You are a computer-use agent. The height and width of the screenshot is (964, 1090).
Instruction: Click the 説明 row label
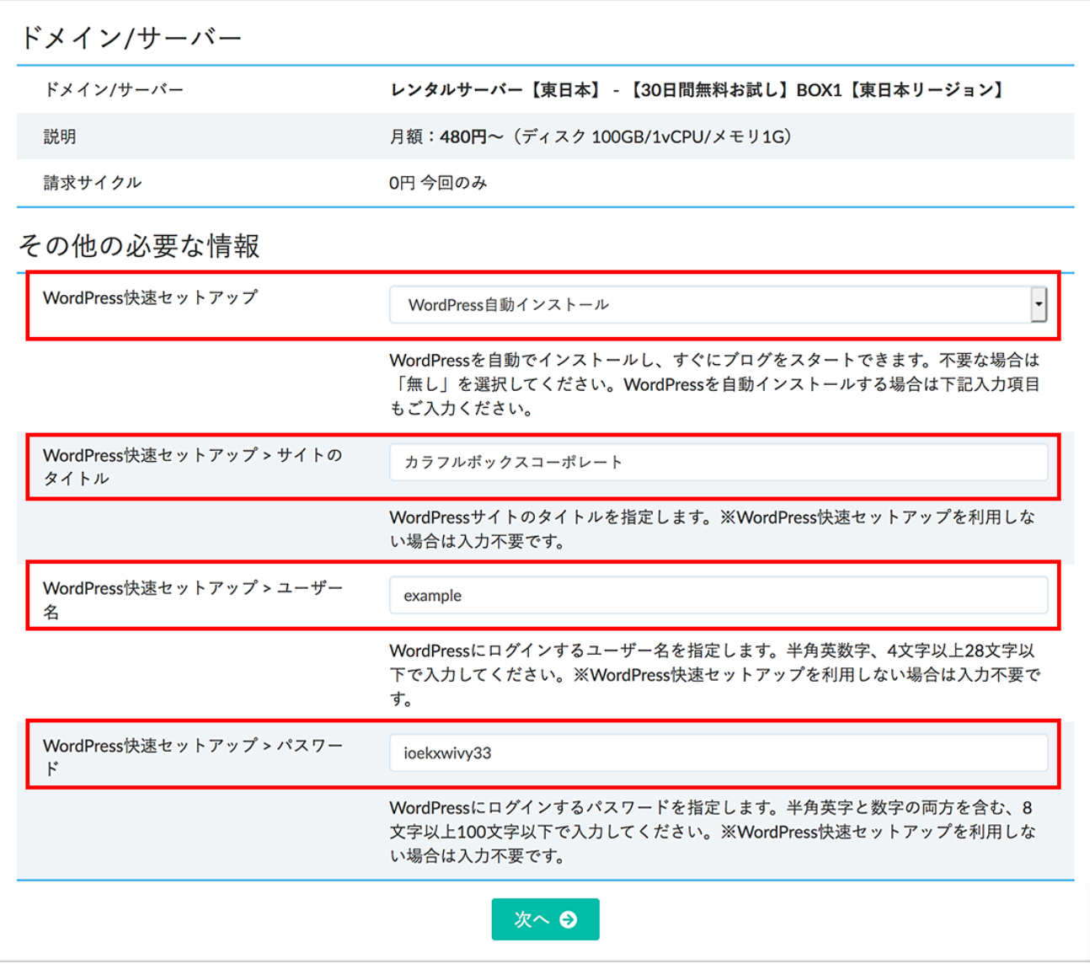coord(60,137)
